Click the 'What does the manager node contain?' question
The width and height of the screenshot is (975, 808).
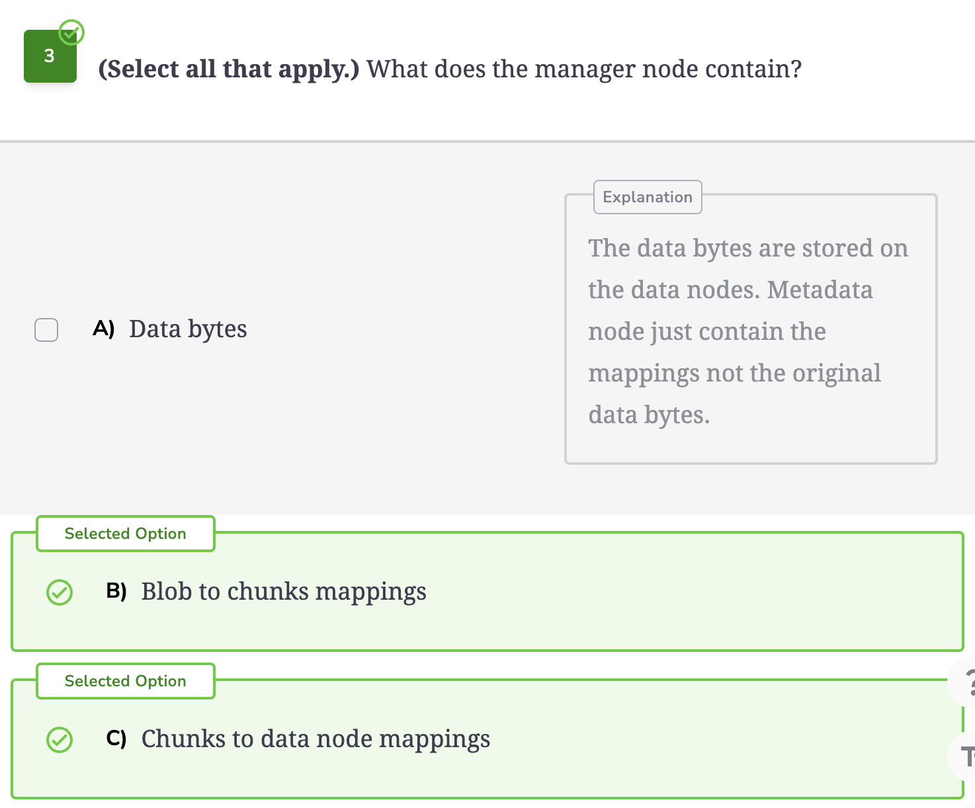coord(584,69)
